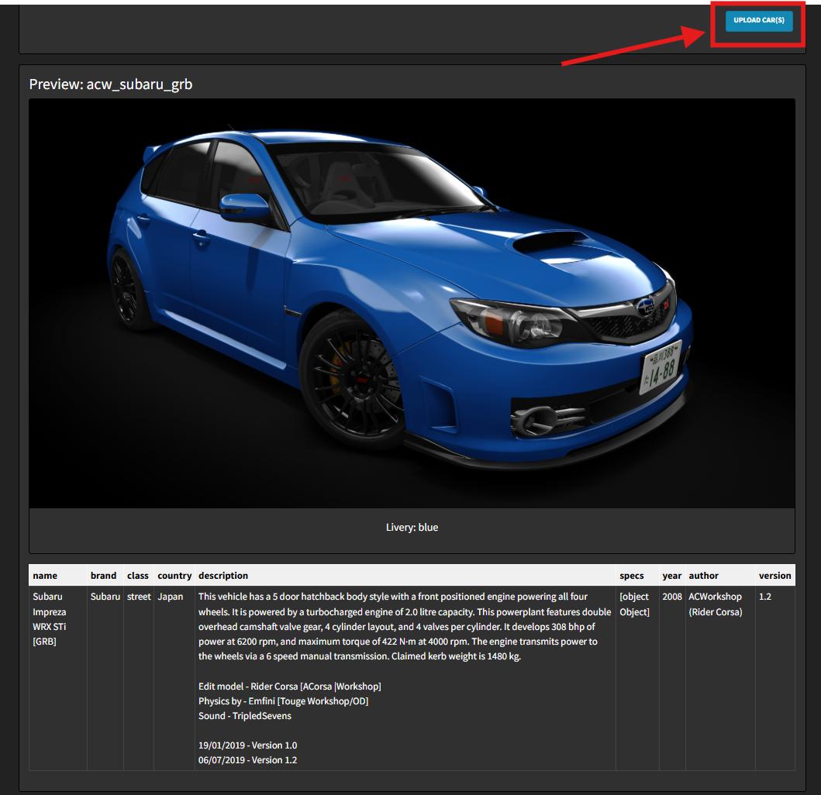Viewport: 821px width, 795px height.
Task: Click the 'year' column header
Action: (672, 575)
